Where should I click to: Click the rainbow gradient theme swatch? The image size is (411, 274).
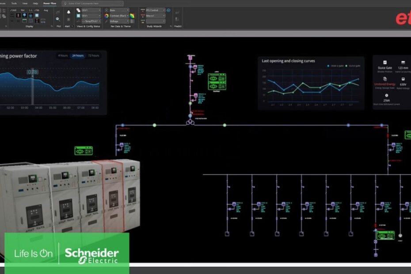point(132,15)
